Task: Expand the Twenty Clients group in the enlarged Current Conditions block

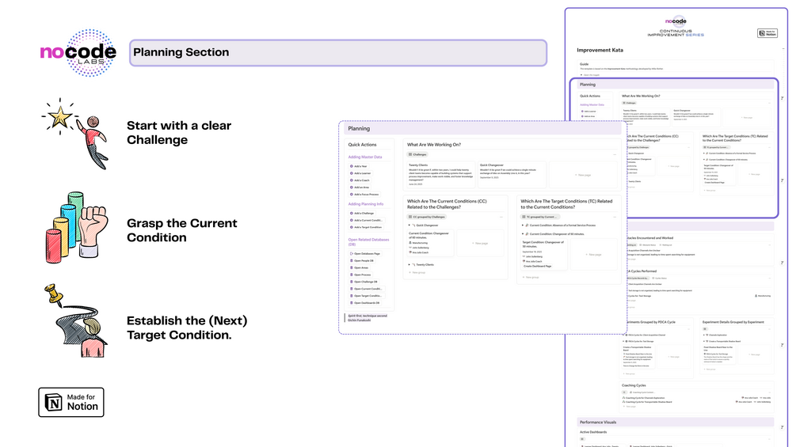Action: (x=409, y=264)
